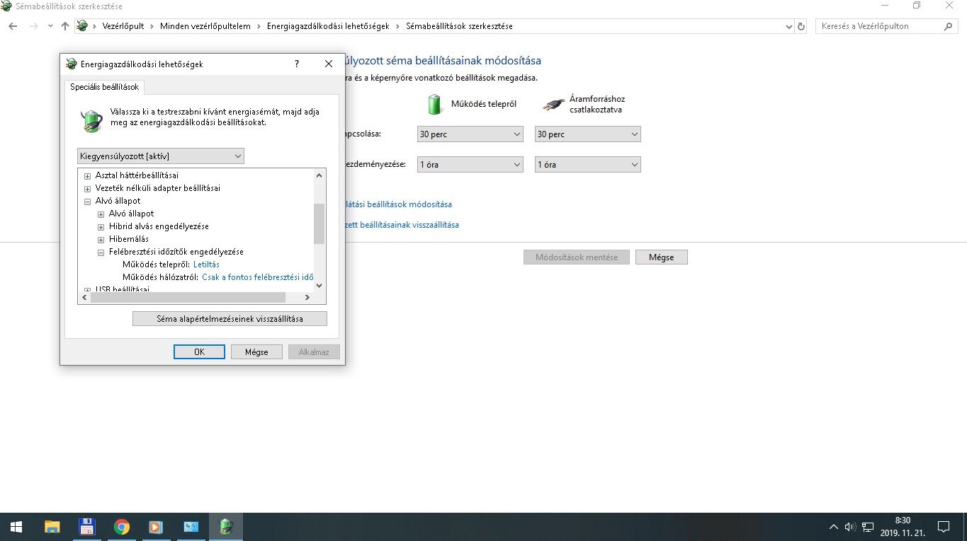Click the tree scroll-up arrow

(x=319, y=175)
